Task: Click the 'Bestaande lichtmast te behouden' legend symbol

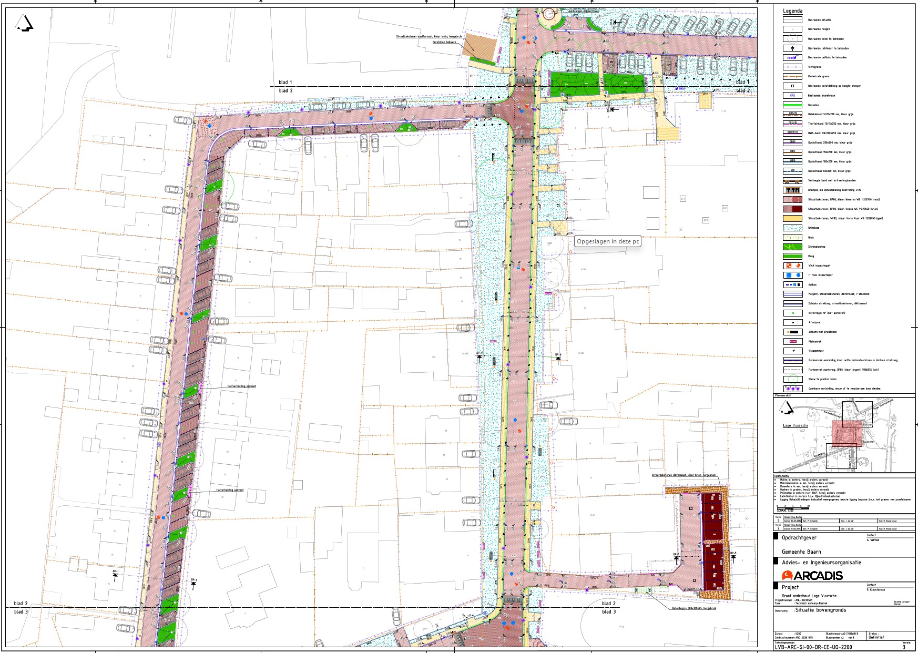Action: pyautogui.click(x=792, y=48)
